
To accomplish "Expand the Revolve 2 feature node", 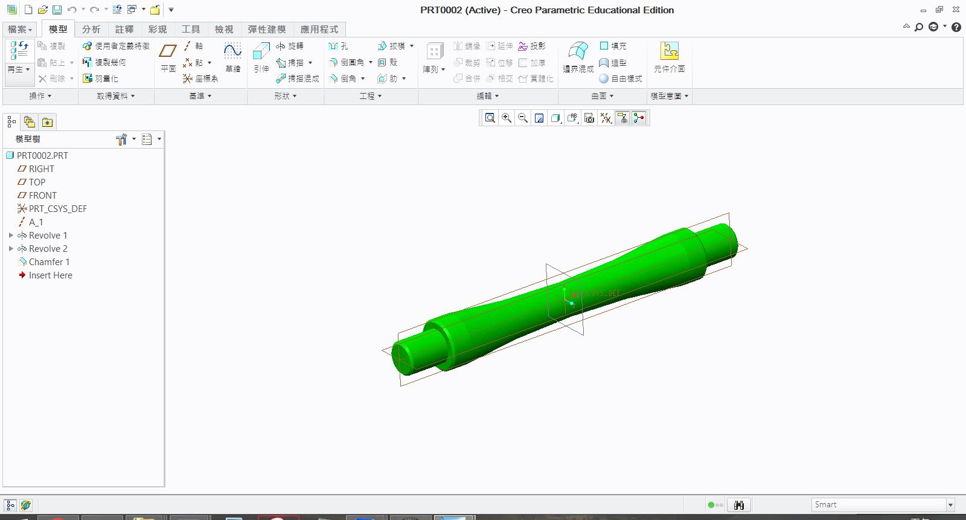I will pos(11,249).
